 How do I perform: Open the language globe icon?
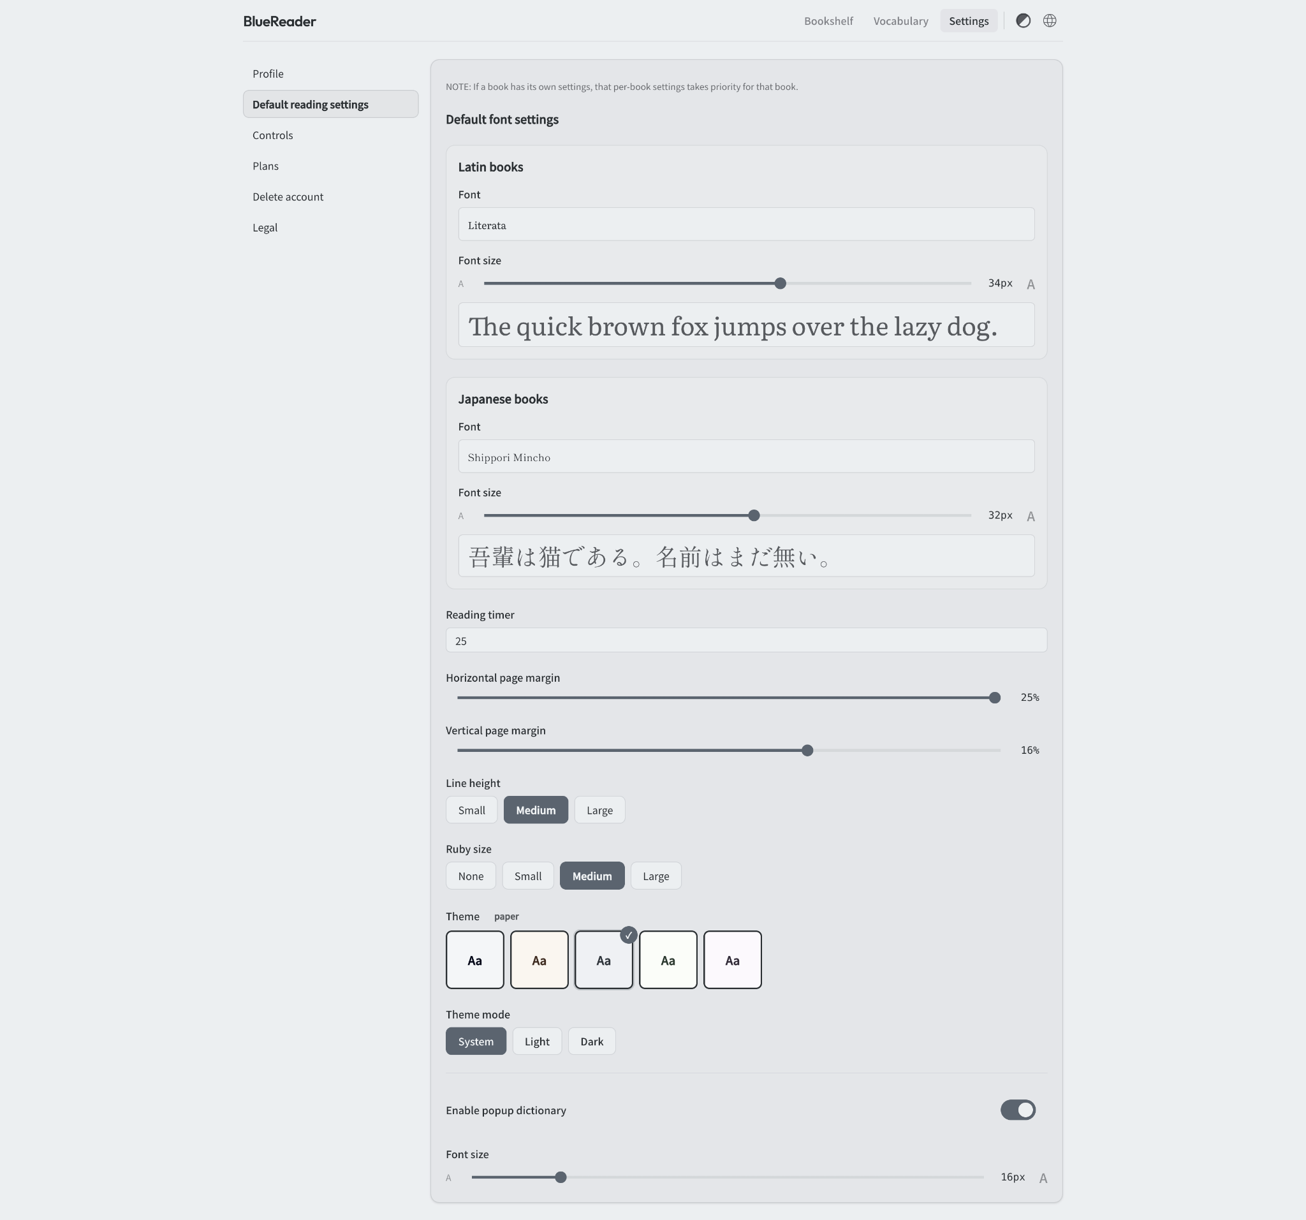click(x=1050, y=21)
